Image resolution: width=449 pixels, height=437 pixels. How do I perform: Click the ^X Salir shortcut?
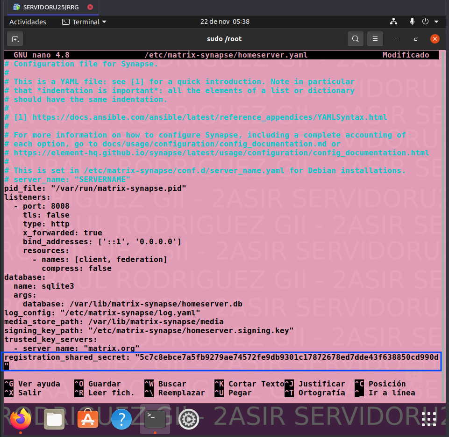pyautogui.click(x=23, y=393)
